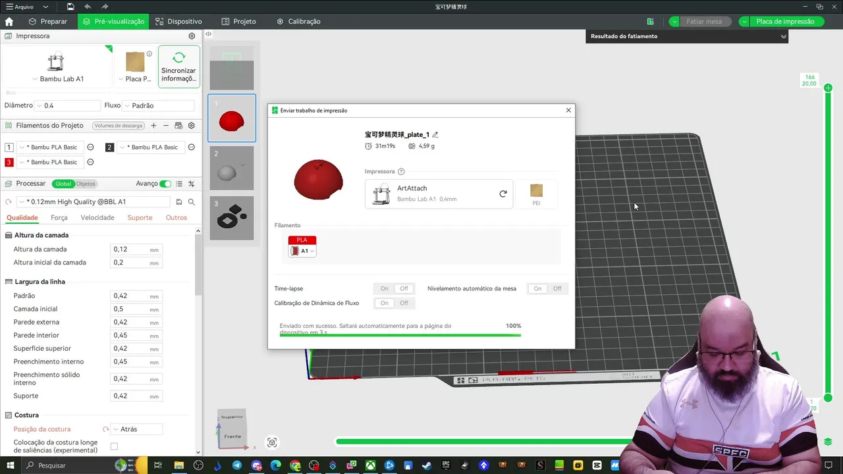
Task: Collapse the sidebar with the arrows icon
Action: (208, 34)
